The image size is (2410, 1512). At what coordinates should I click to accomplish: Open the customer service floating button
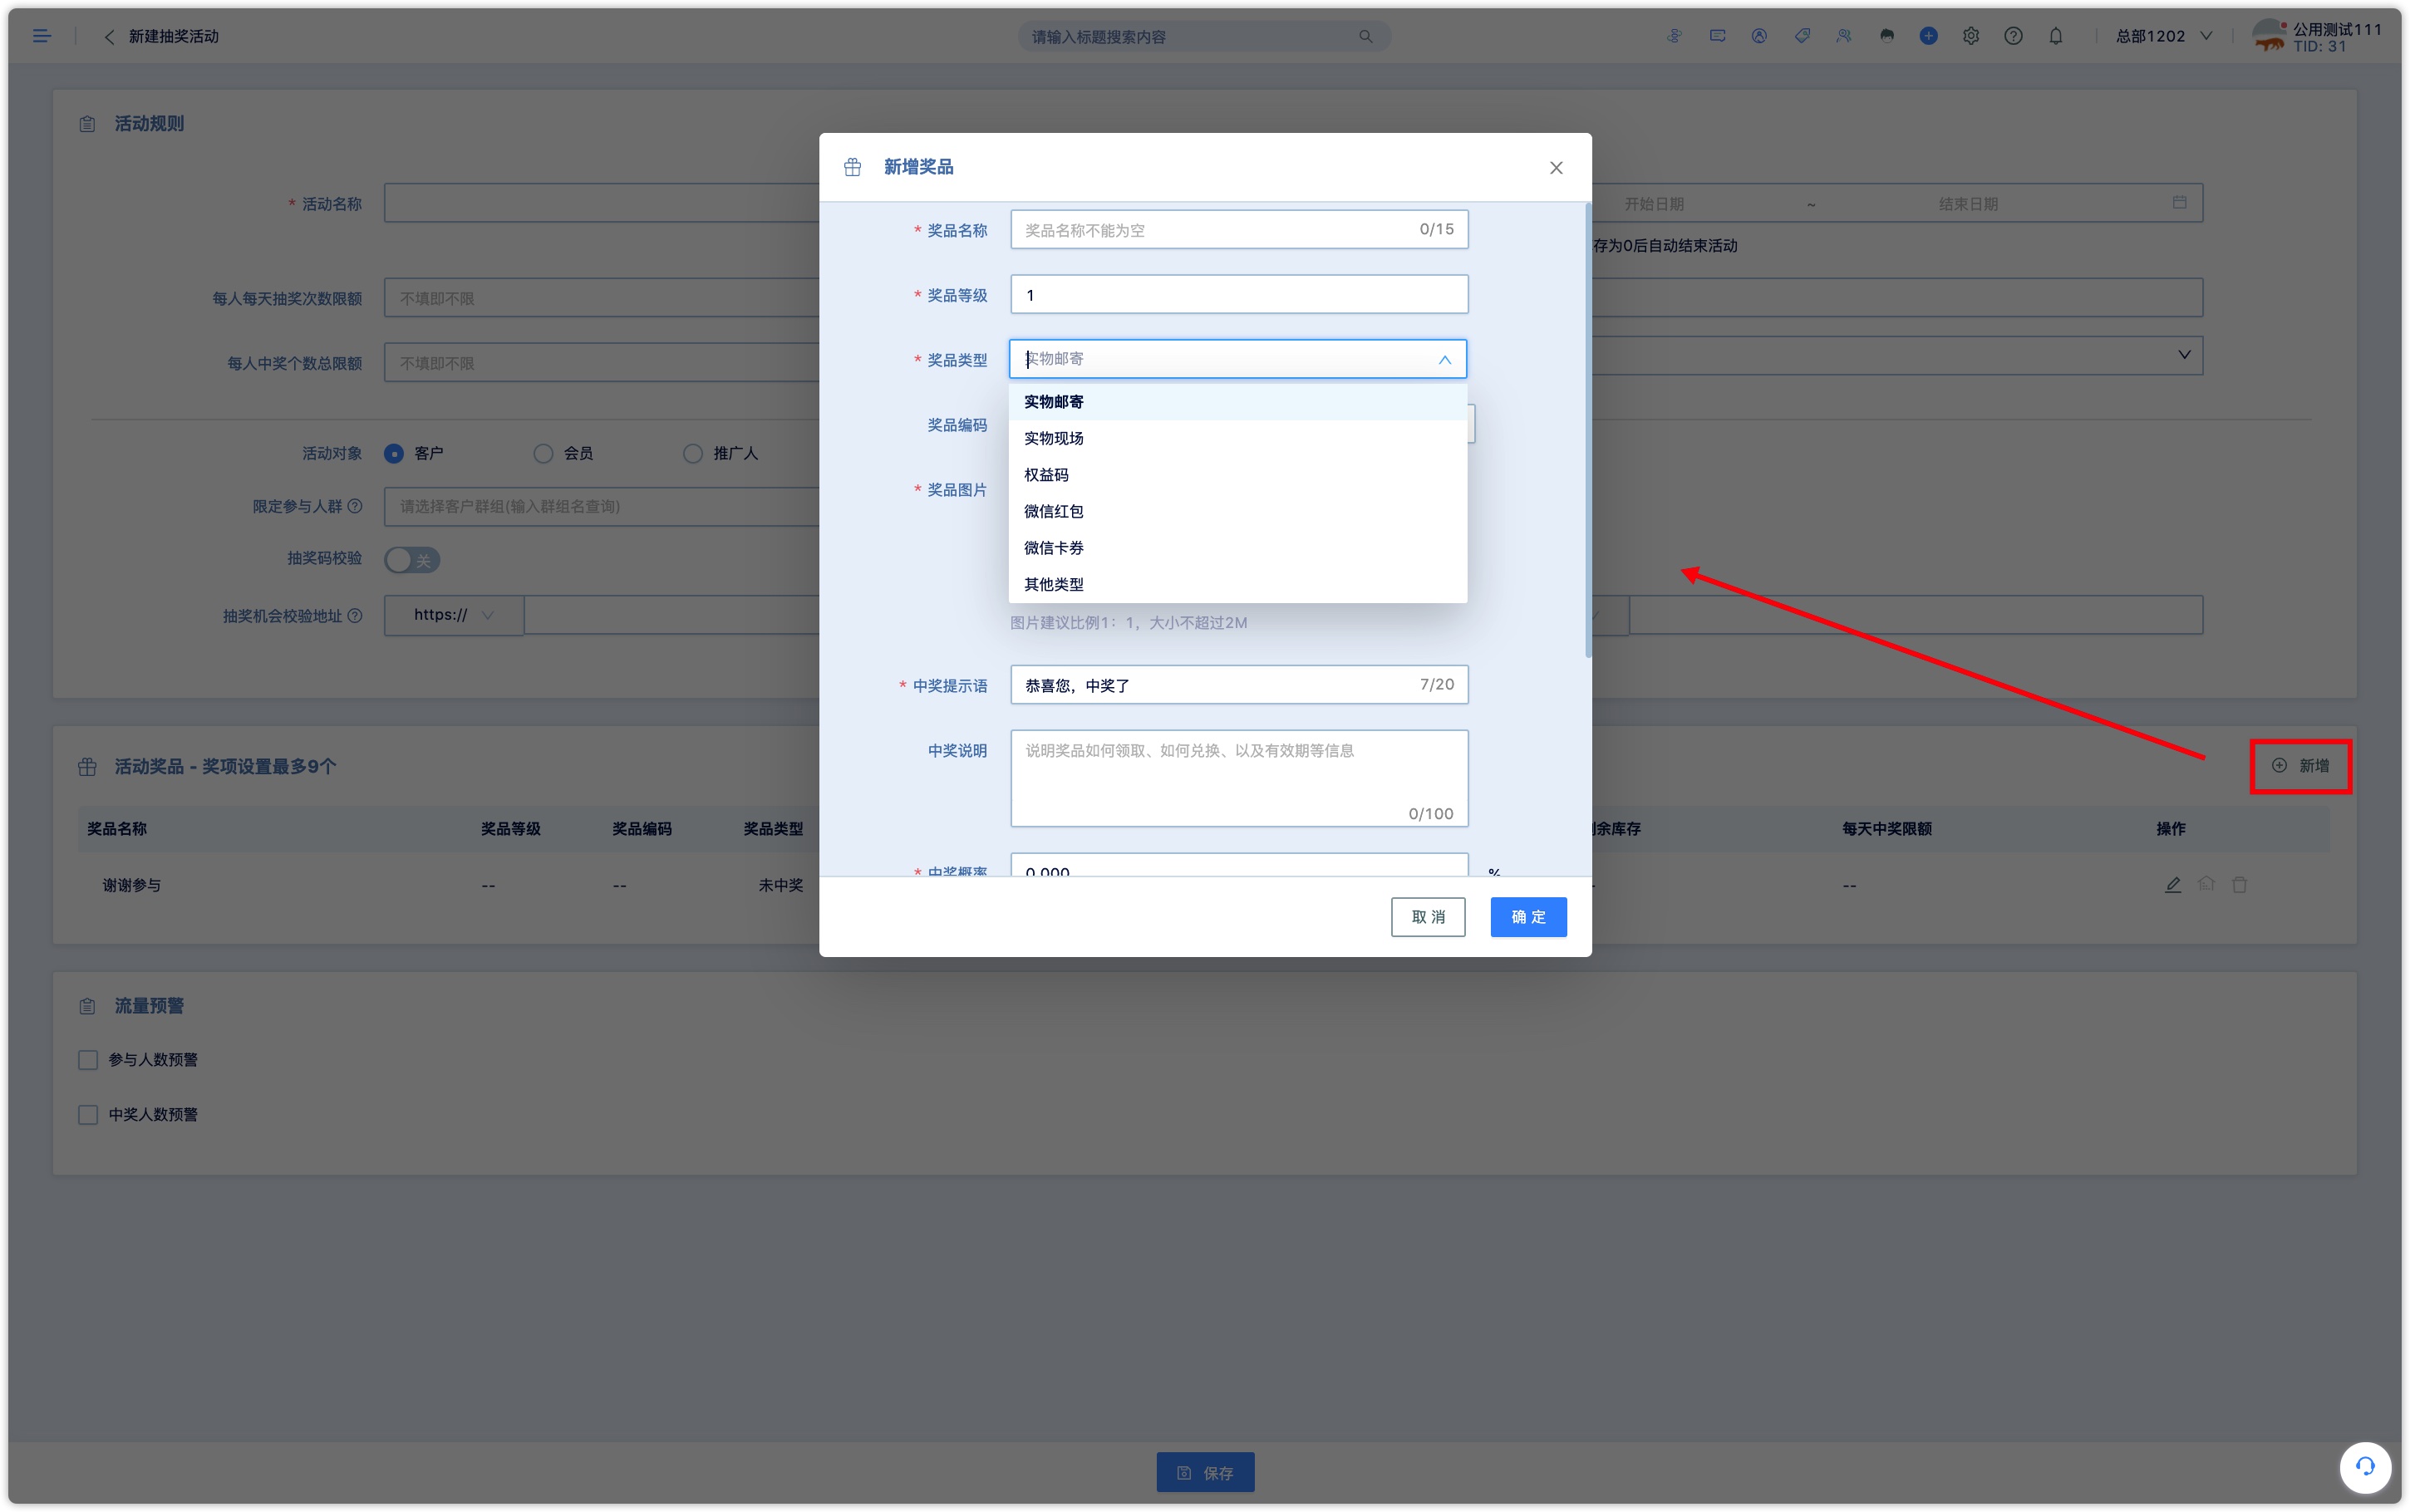(2364, 1466)
